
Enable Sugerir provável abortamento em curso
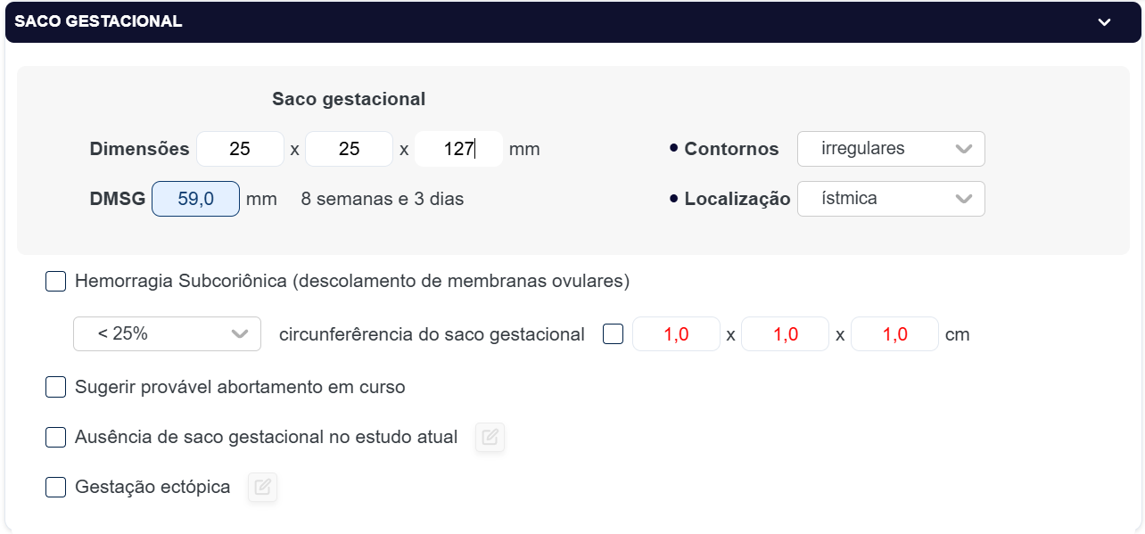(56, 387)
